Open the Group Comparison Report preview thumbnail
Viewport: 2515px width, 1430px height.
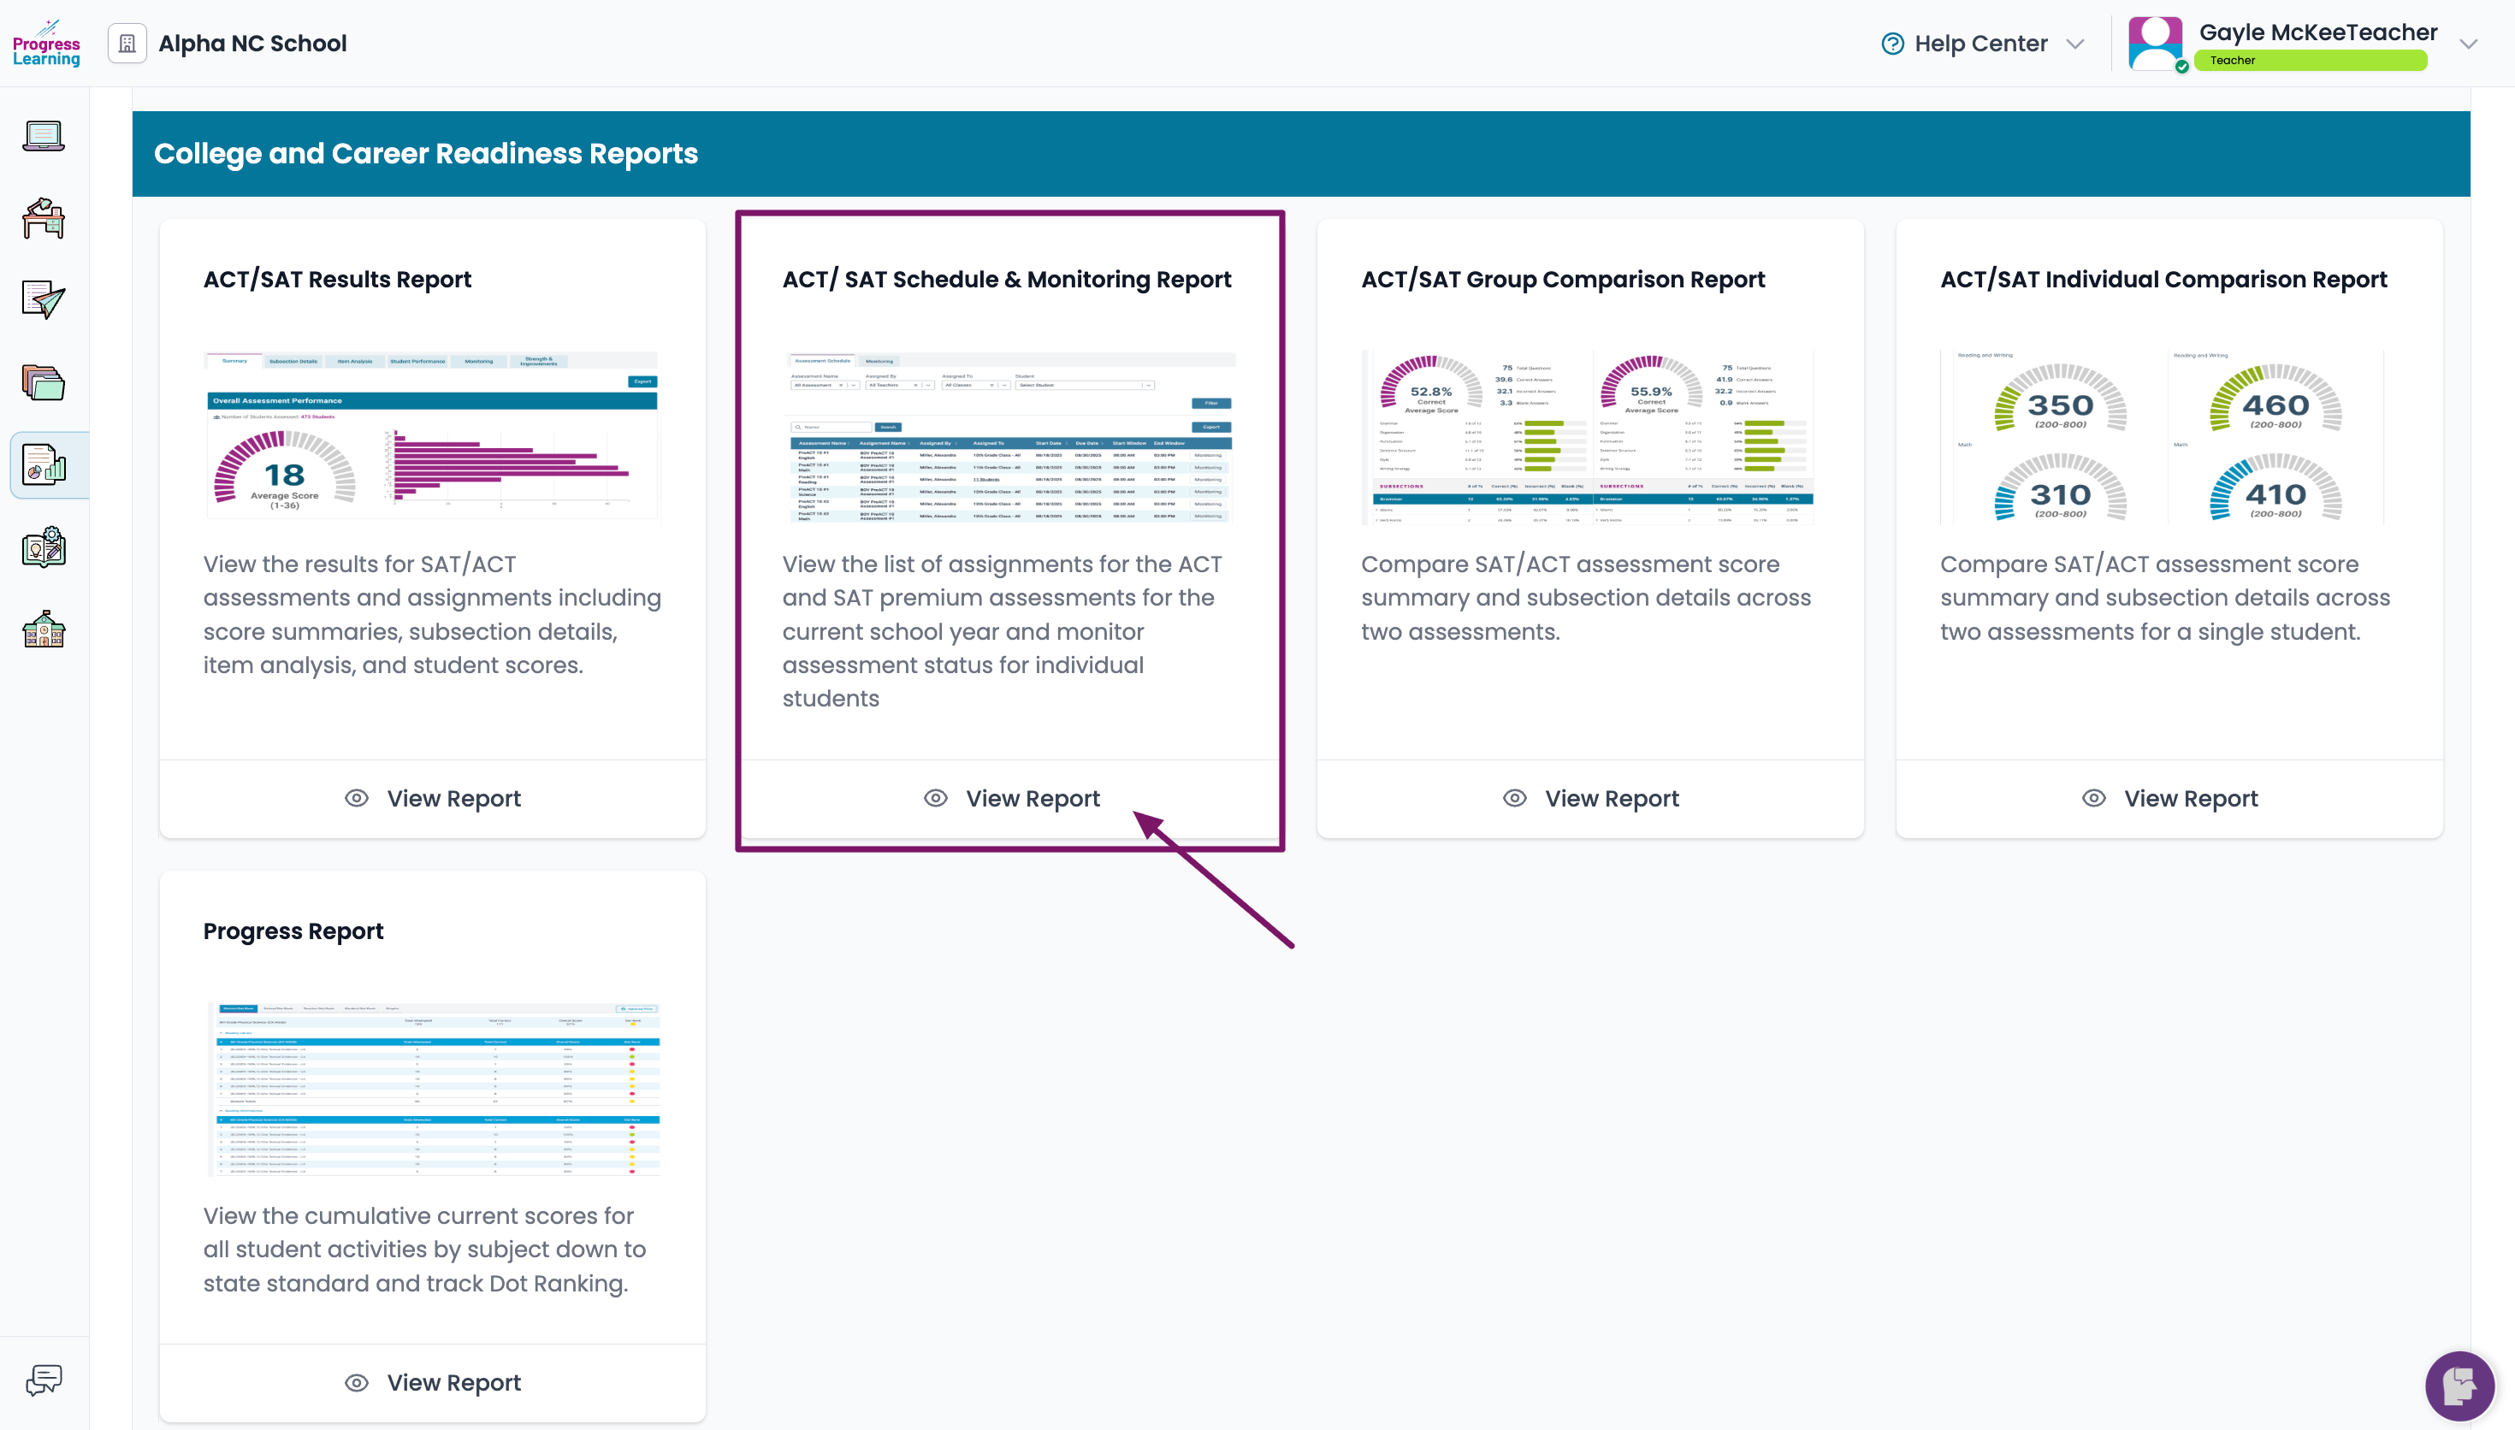tap(1588, 437)
